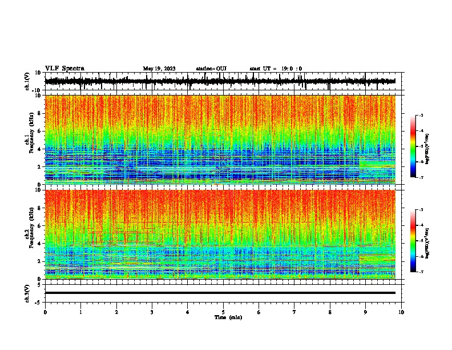The height and width of the screenshot is (350, 452).
Task: Click the "8" kHz tick on ch.1 spectrogram
Action: pos(39,113)
